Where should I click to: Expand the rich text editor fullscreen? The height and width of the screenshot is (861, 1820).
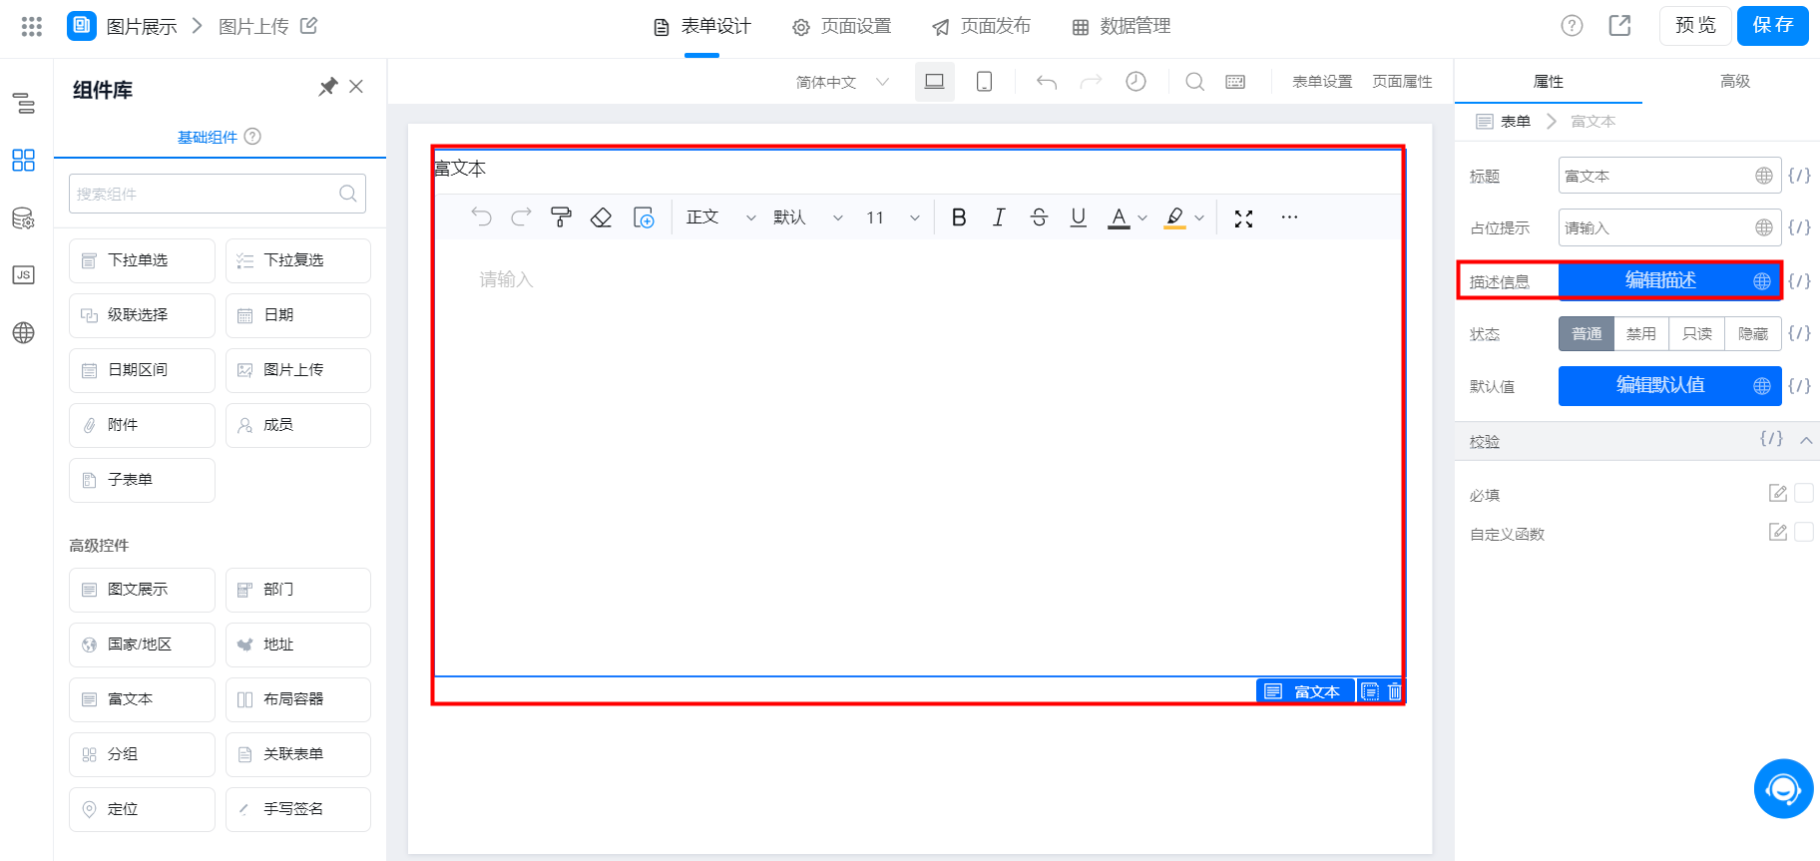click(x=1243, y=218)
